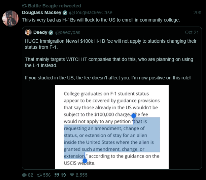
Task: Open Douglass Mackey's profile name link
Action: 42,13
